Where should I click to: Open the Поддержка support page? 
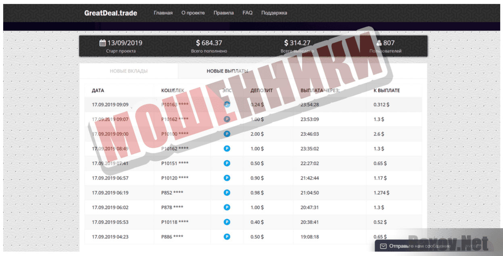click(274, 13)
